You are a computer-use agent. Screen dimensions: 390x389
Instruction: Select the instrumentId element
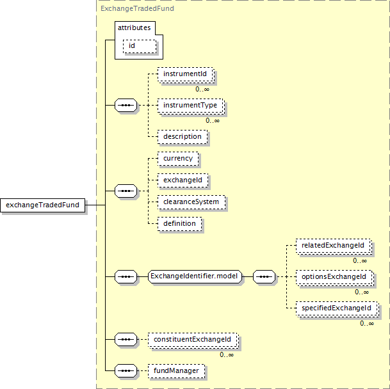(x=186, y=75)
